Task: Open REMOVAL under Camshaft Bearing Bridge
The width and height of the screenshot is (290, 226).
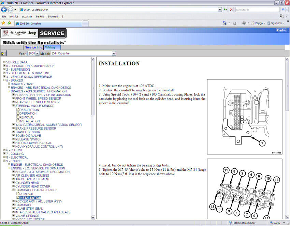Action: pyautogui.click(x=27, y=194)
